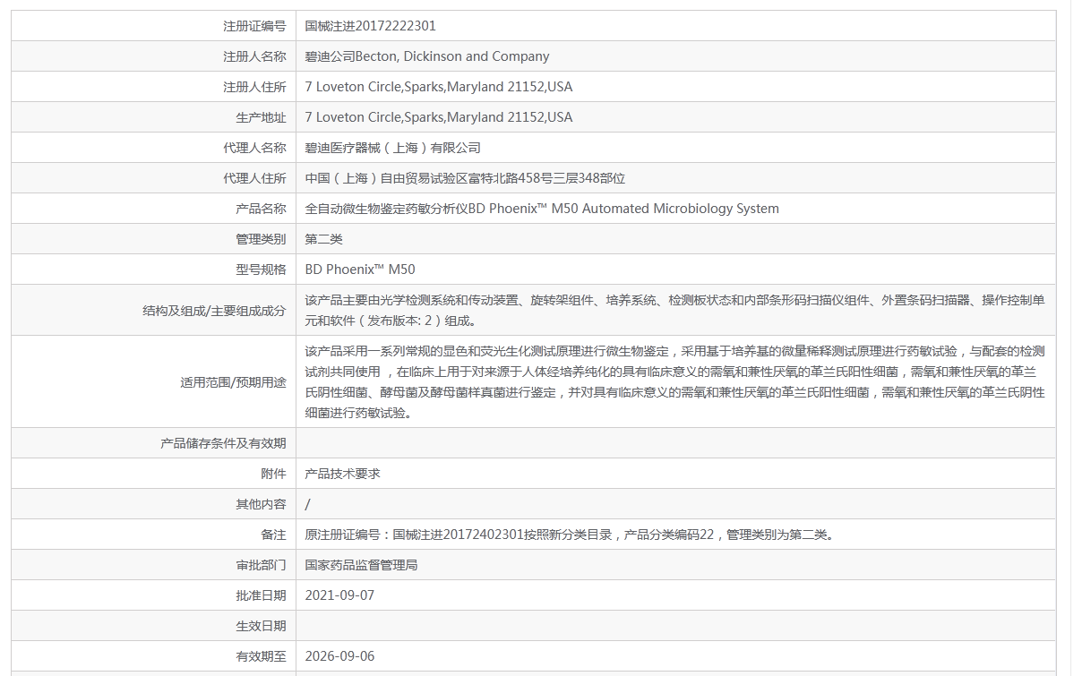
Task: Click the slash value of 其他内容
Action: click(308, 504)
